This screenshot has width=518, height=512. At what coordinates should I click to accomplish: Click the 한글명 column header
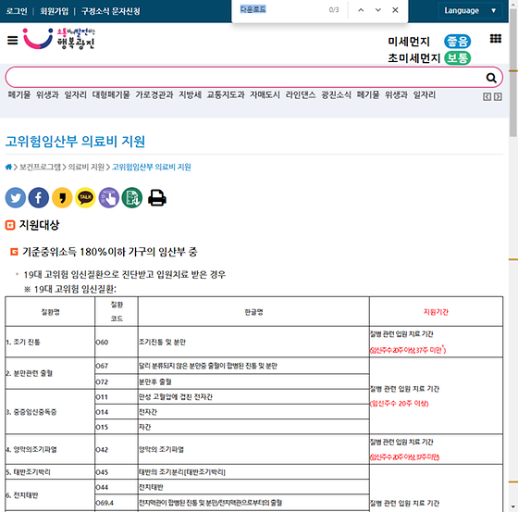[x=253, y=312]
